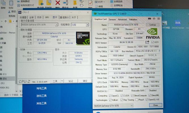This screenshot has width=189, height=113.
Task: Click 游戏工具 link on the blue panel
Action: (41, 96)
